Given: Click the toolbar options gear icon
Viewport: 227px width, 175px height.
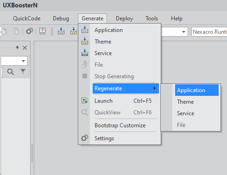Looking at the screenshot, I should [x=29, y=31].
